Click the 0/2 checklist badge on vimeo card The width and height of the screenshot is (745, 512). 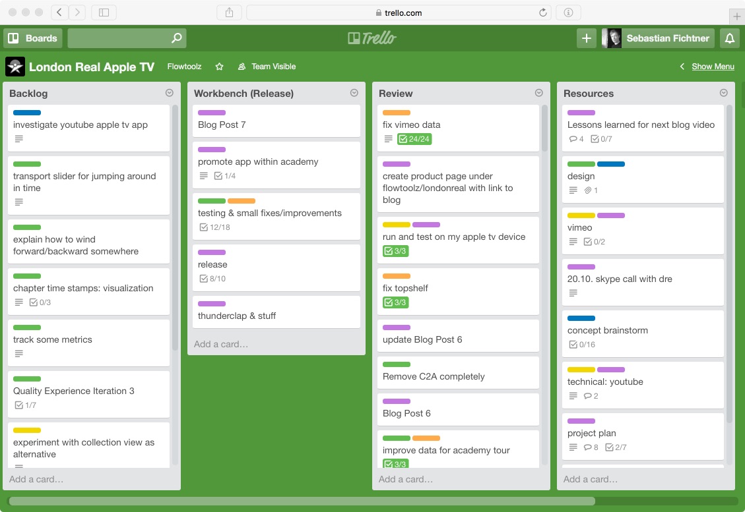(x=595, y=242)
